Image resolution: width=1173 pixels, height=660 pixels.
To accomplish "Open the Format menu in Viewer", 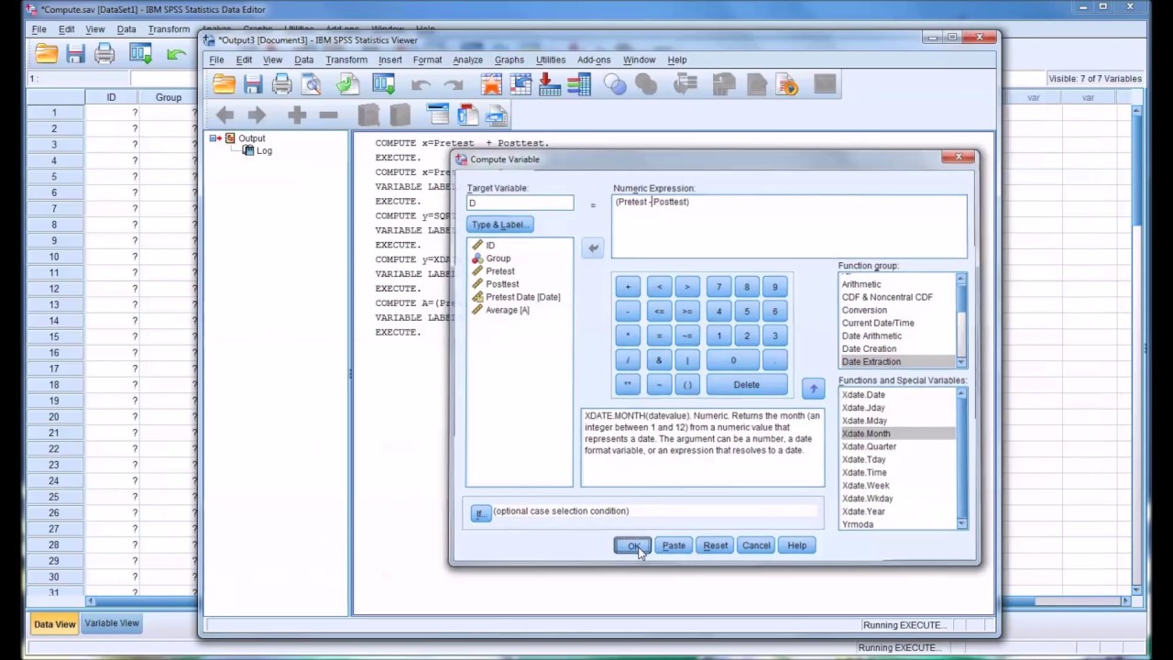I will [x=427, y=60].
